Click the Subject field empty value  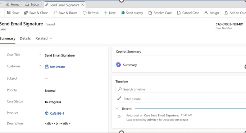coord(46,79)
